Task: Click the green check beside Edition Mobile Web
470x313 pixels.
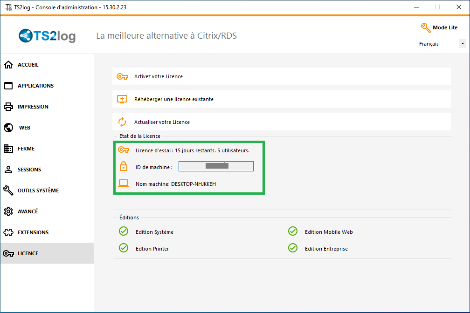Action: pyautogui.click(x=293, y=231)
